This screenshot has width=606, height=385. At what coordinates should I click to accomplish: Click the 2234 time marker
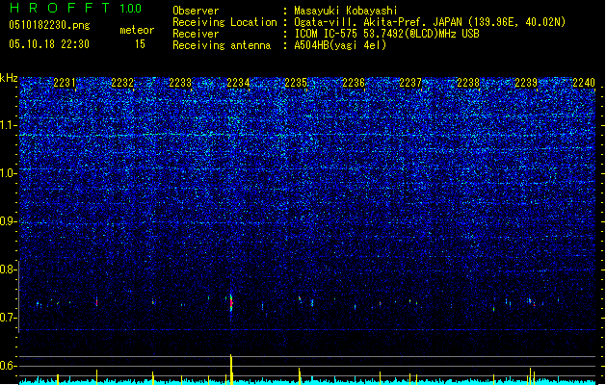238,83
